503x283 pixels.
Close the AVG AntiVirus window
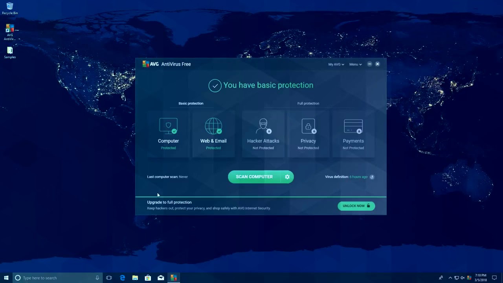377,64
